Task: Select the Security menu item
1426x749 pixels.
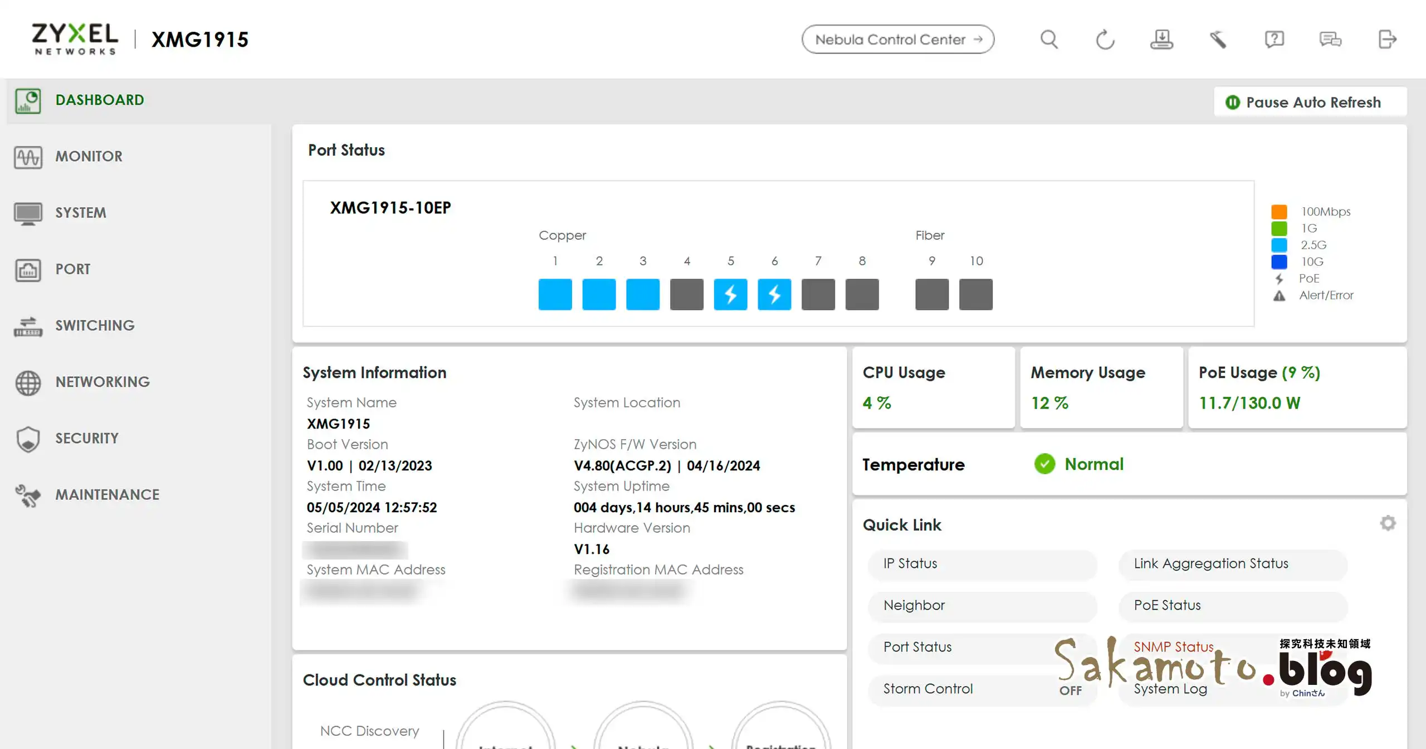Action: click(87, 439)
